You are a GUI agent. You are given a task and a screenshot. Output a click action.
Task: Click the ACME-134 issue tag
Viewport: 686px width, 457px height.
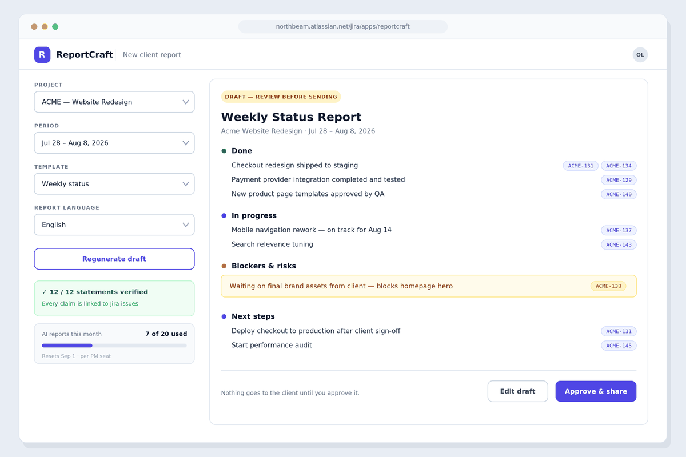(x=619, y=166)
